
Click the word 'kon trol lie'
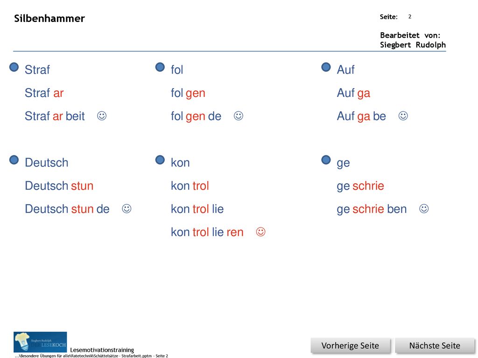[197, 209]
